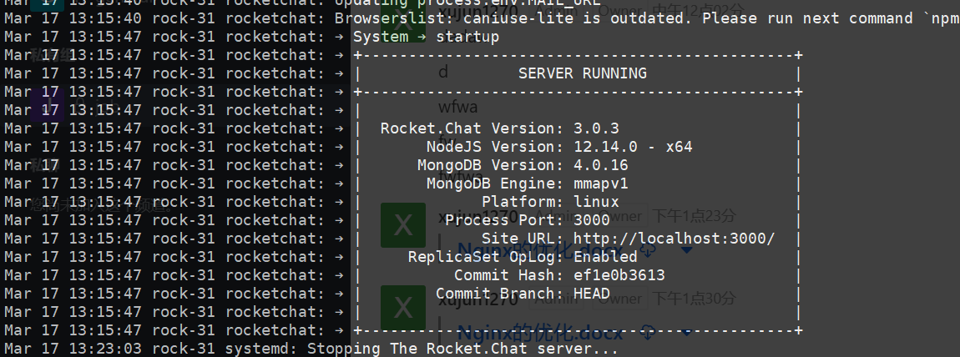Screen dimensions: 960x357
Task: Collapse the attachment under the 下午1点30分 message
Action: 686,334
